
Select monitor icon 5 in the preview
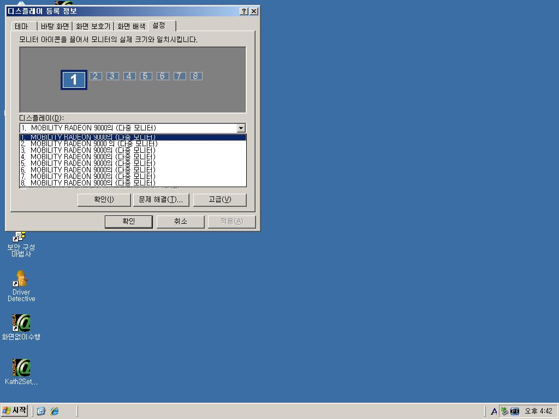[x=146, y=76]
